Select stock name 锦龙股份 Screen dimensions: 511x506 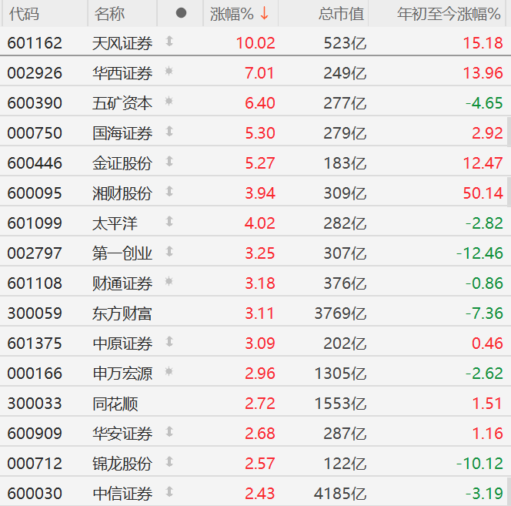(122, 464)
